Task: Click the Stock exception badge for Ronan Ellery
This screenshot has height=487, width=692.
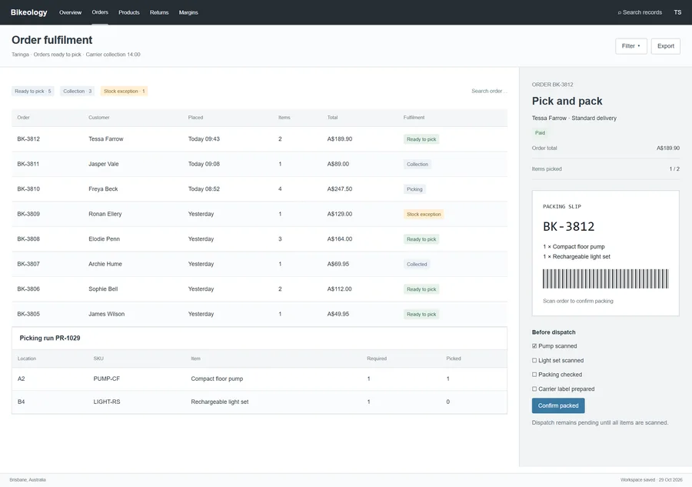Action: (x=424, y=214)
